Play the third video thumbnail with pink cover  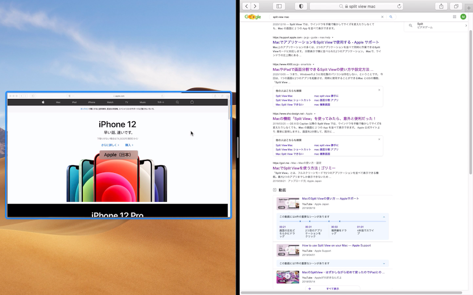288,277
